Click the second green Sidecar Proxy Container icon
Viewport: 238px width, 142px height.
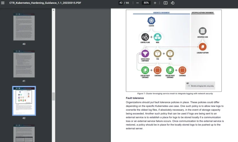coord(170,70)
